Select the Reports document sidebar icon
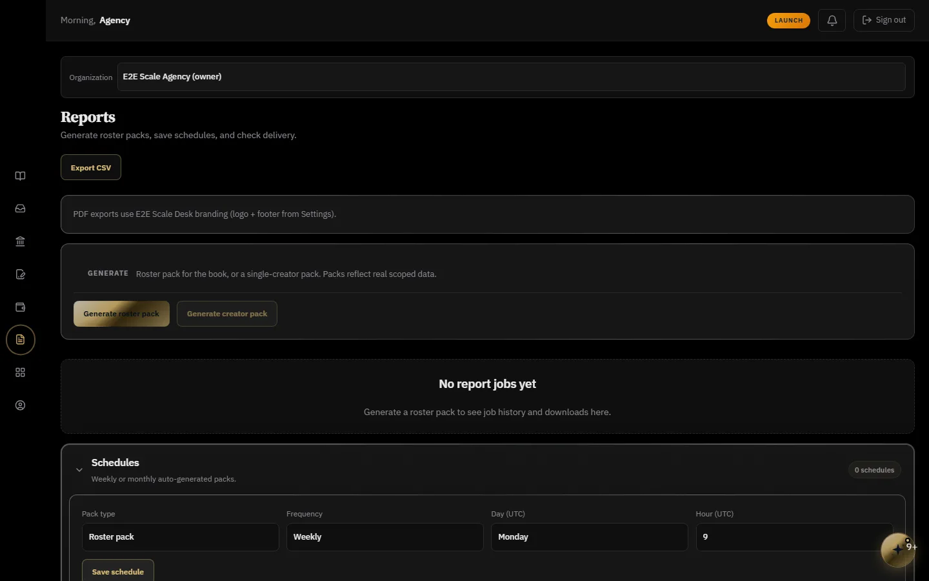Viewport: 929px width, 581px height. point(20,340)
